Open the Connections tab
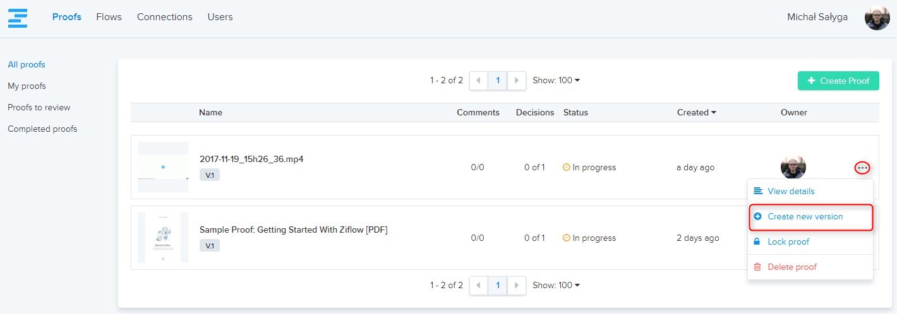 164,17
